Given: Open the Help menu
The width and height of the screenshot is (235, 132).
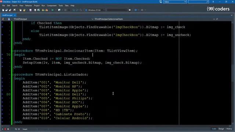Looking at the screenshot, I should [x=73, y=5].
